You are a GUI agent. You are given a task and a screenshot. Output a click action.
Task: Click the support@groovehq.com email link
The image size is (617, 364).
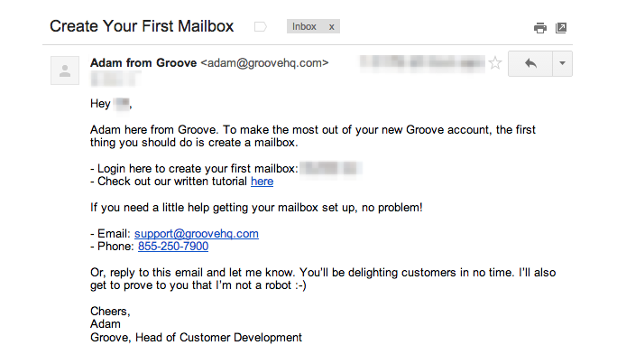(x=197, y=233)
